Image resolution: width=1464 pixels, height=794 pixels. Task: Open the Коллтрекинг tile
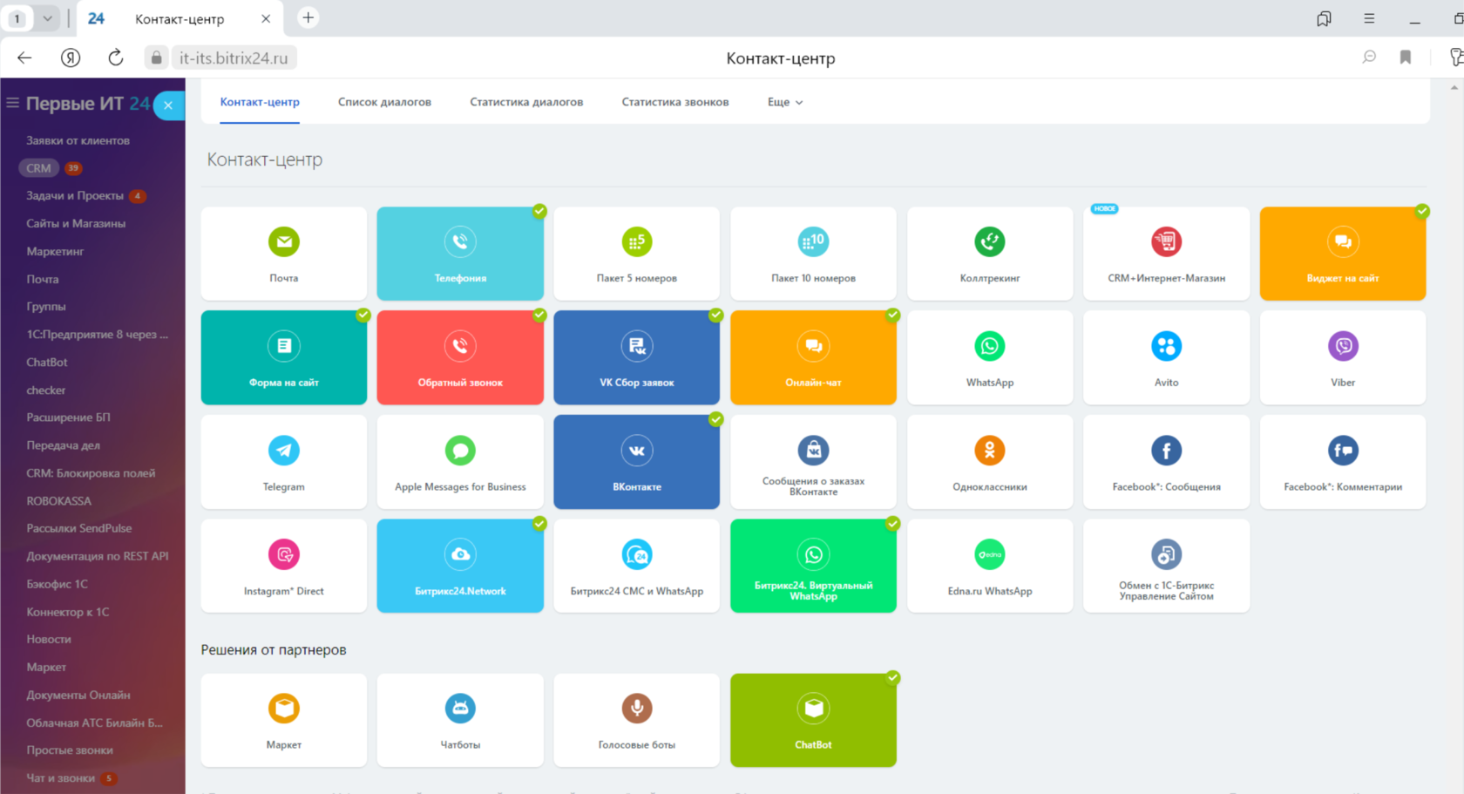990,254
